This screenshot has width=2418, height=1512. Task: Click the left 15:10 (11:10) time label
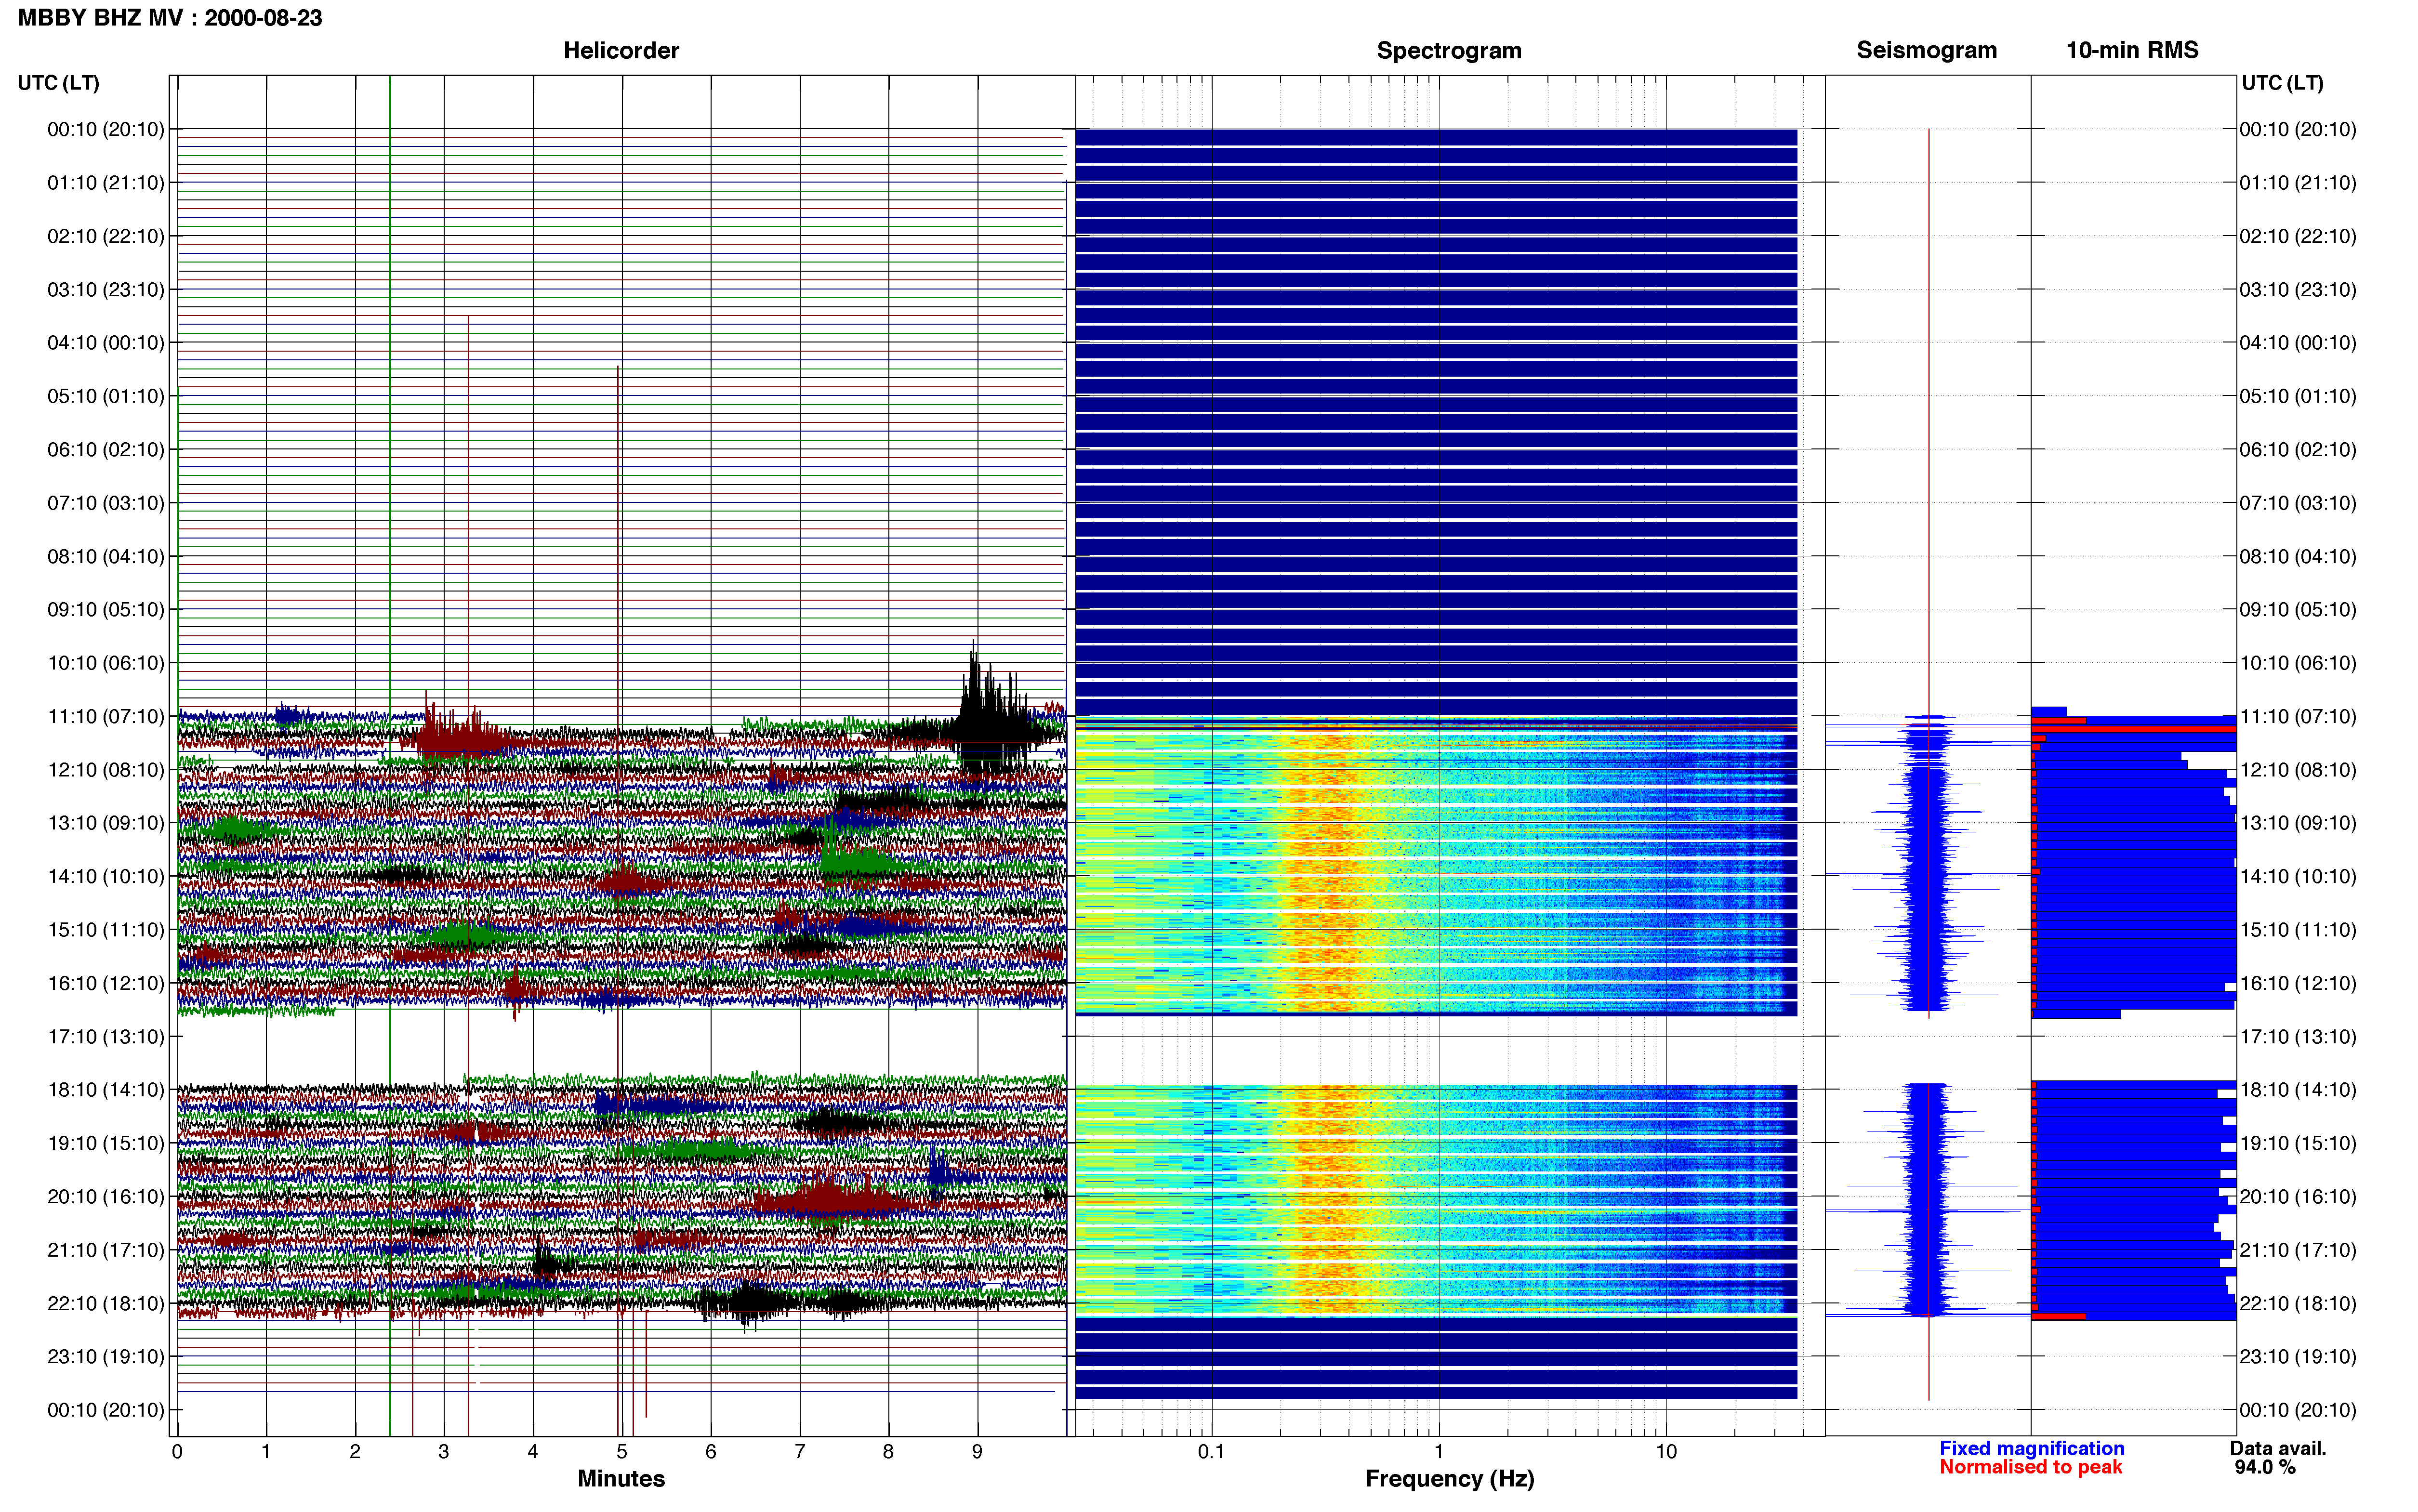(x=106, y=930)
